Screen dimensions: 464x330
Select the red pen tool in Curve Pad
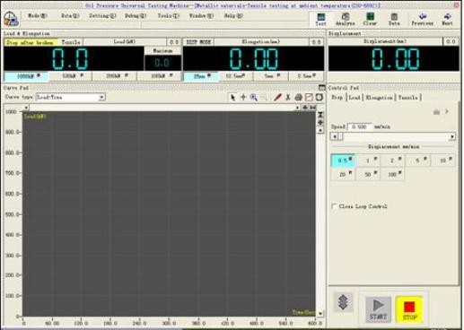point(277,97)
